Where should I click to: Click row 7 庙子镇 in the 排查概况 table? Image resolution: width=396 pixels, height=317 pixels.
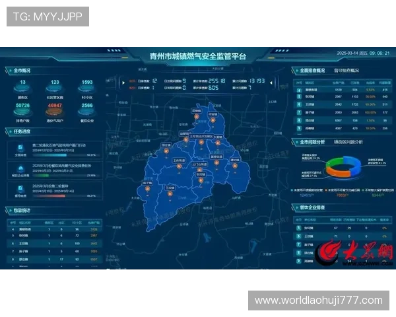click(343, 112)
